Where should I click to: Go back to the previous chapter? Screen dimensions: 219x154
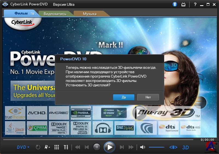point(87,147)
